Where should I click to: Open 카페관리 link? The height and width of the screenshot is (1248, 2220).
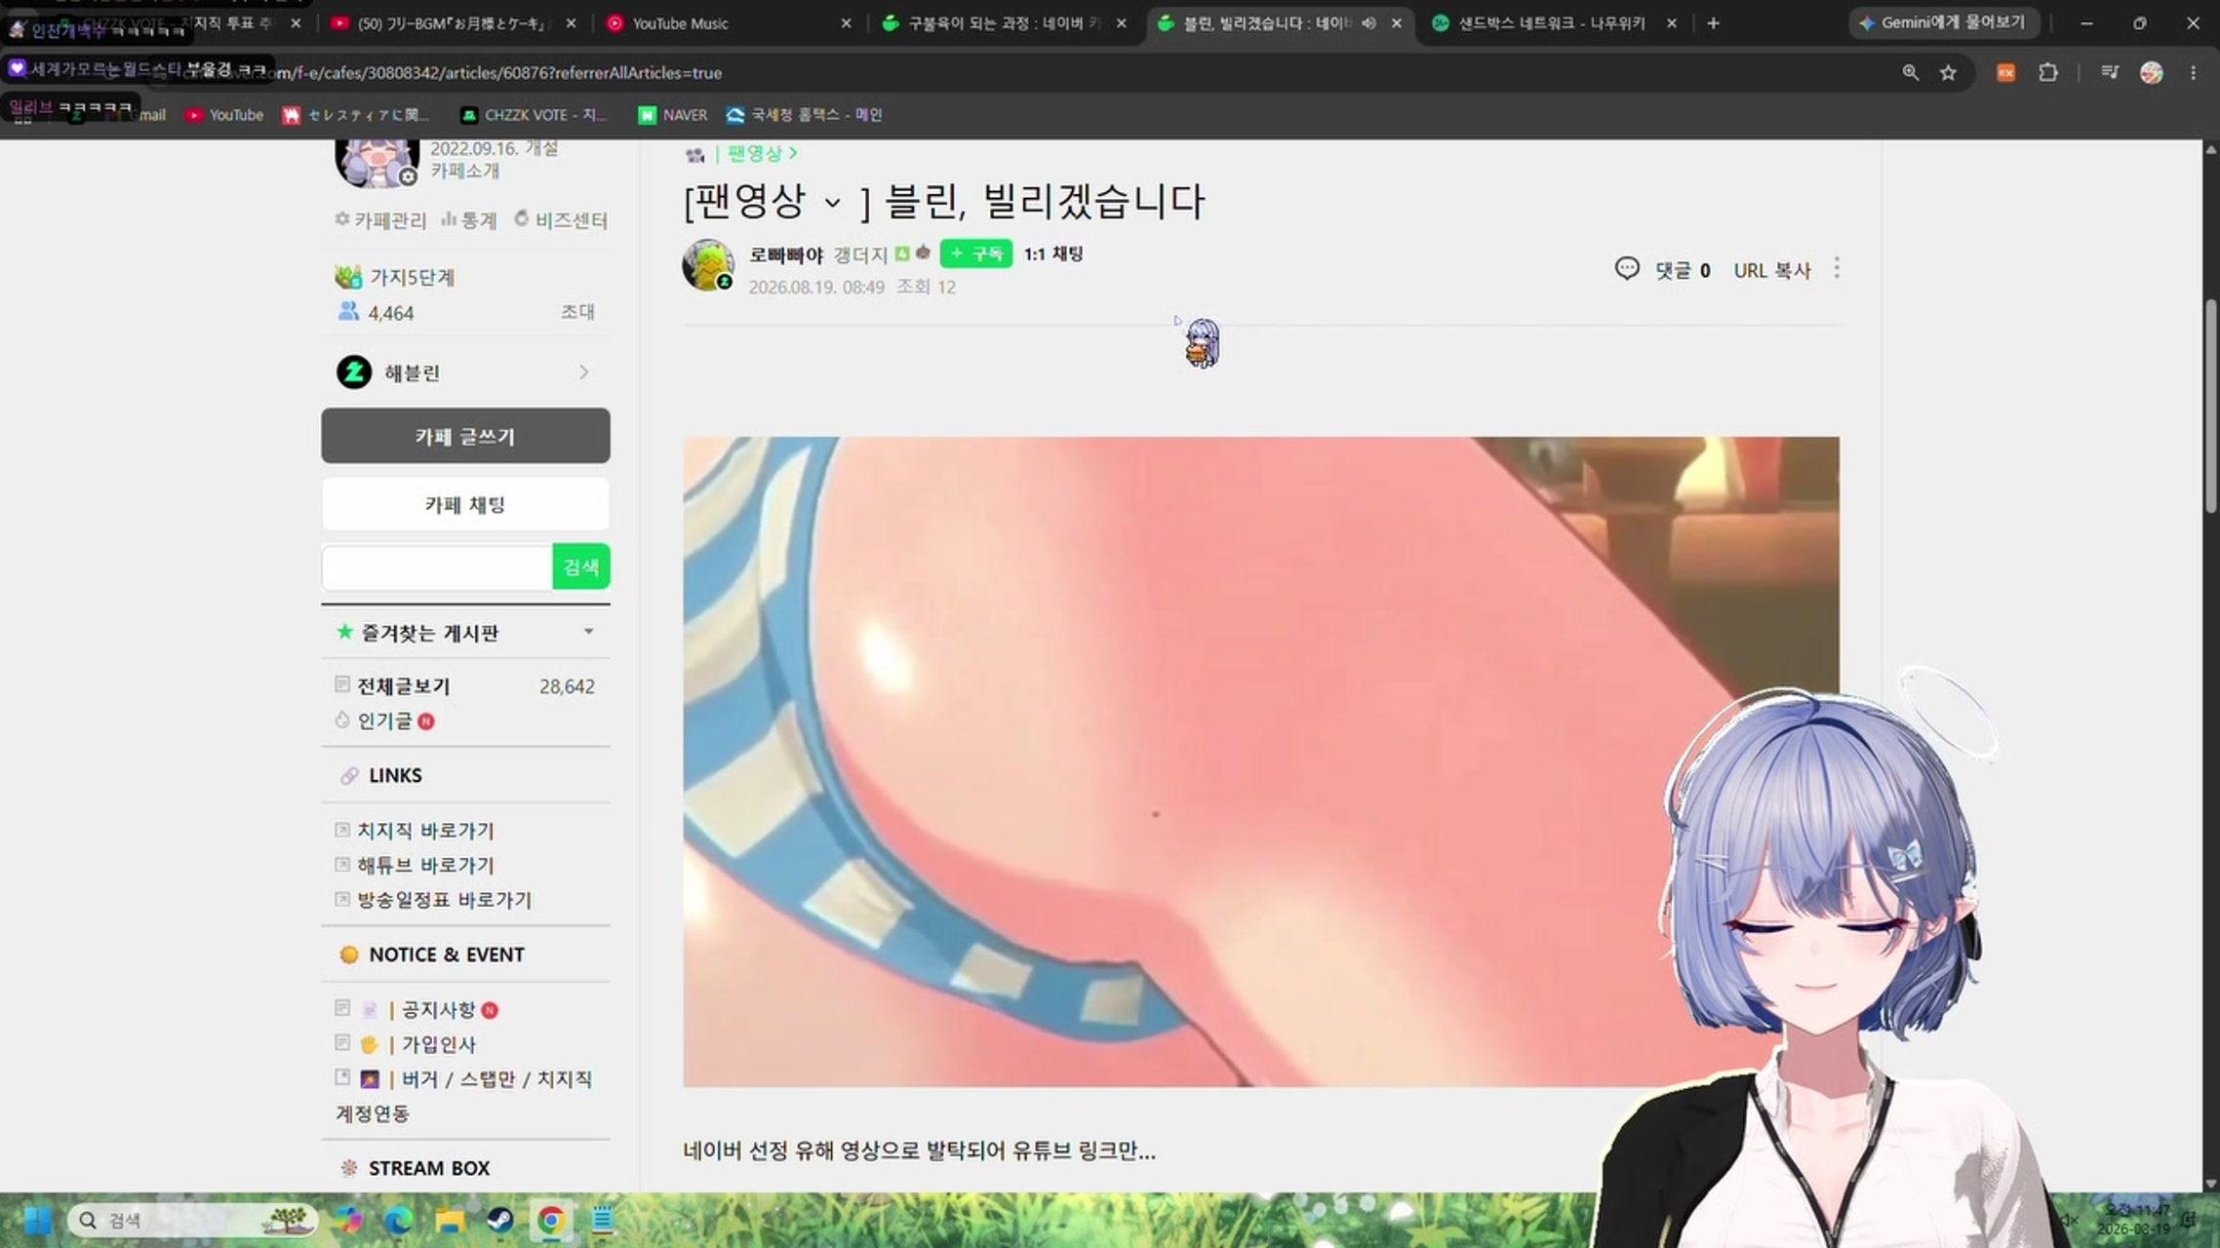[x=380, y=220]
